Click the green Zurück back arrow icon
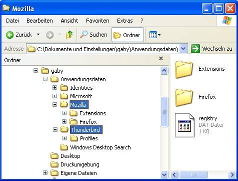This screenshot has height=181, width=238. coord(9,35)
